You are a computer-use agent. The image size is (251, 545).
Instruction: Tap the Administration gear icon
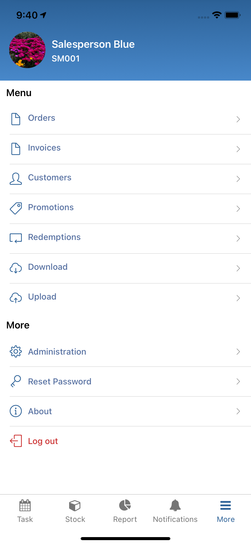16,352
